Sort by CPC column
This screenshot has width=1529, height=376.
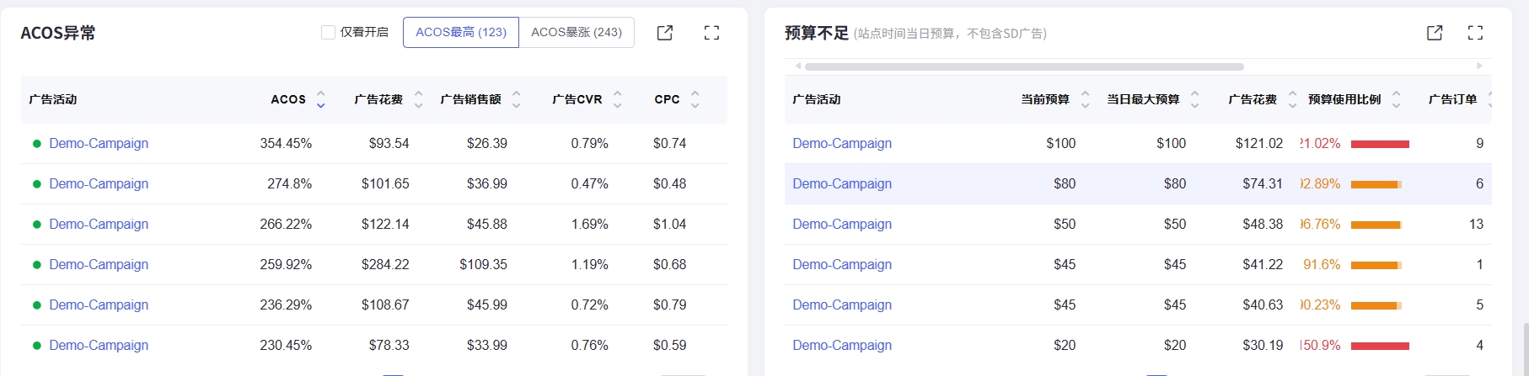coord(695,99)
